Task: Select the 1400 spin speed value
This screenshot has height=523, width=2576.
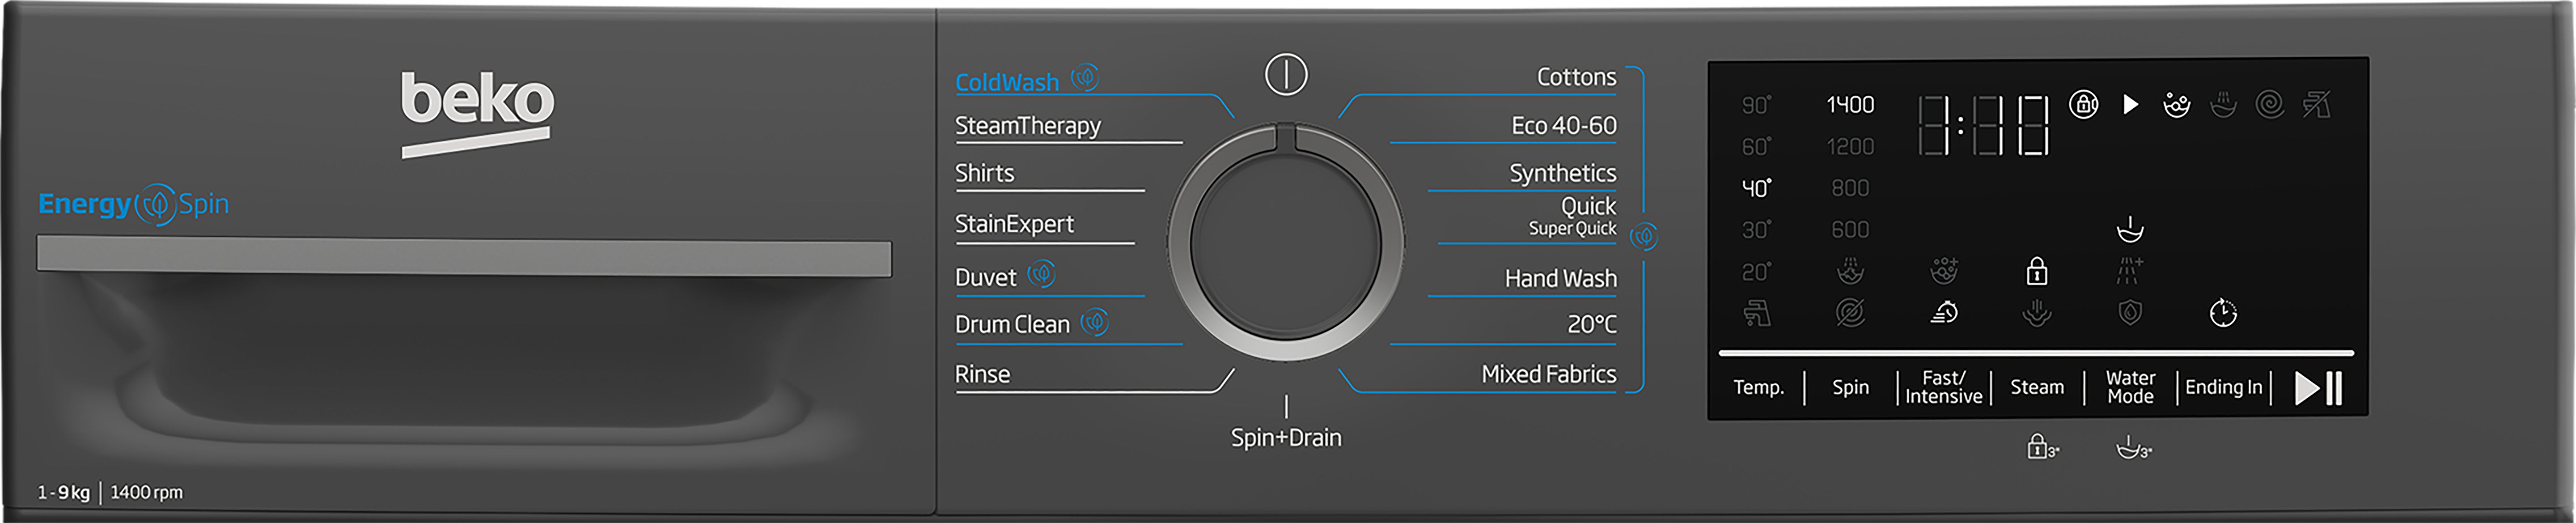Action: tap(1850, 105)
